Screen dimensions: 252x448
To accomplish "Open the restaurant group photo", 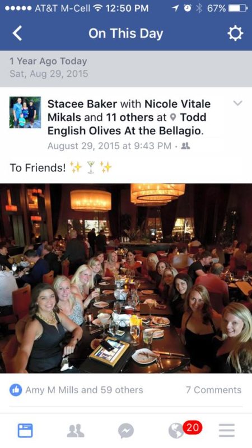I will coord(126,278).
